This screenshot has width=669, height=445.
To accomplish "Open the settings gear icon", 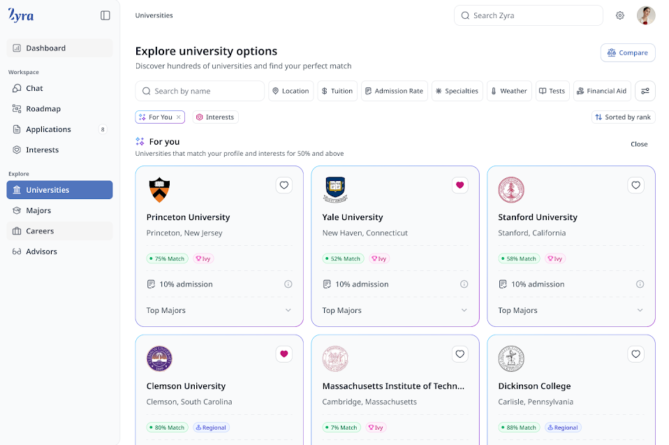I will (620, 16).
